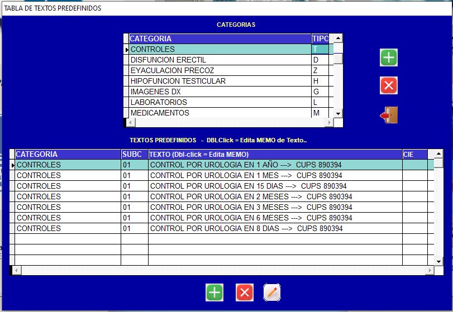Image resolution: width=453 pixels, height=312 pixels.
Task: Click TIPO column header
Action: point(320,39)
